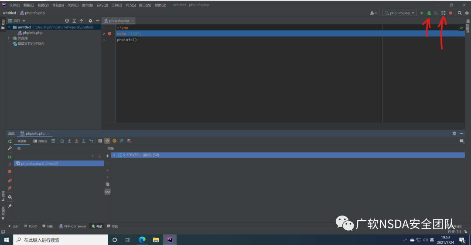Open the PHP-CGI Server tool window

(72, 226)
